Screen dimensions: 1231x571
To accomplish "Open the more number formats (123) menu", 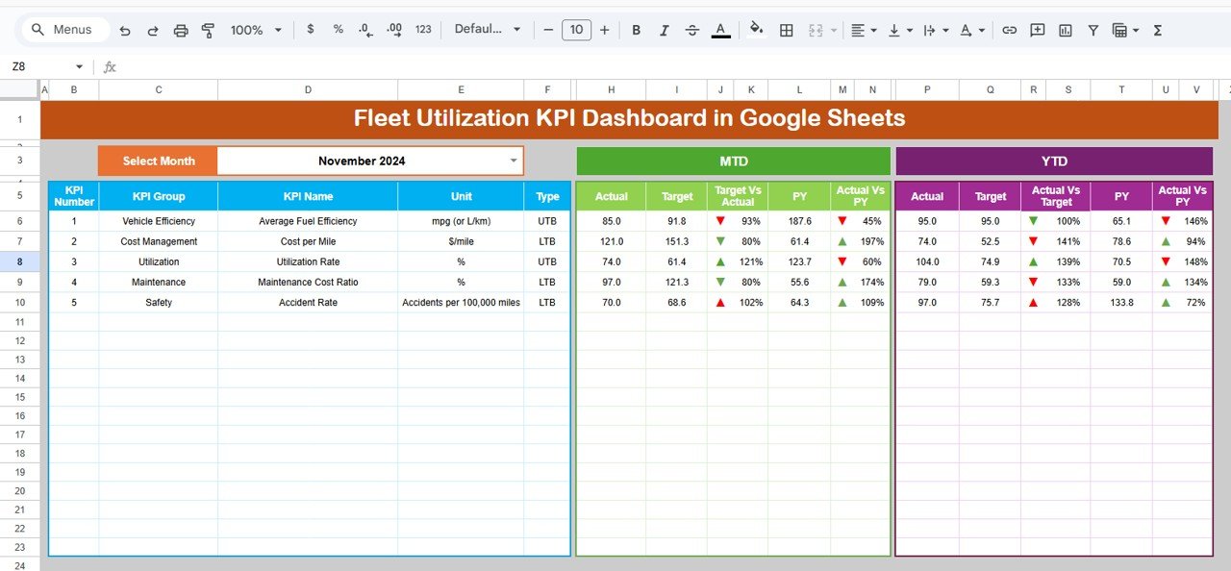I will pyautogui.click(x=423, y=30).
